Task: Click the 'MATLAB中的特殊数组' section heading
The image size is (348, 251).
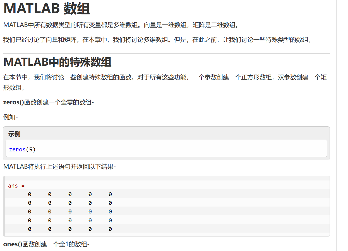Action: tap(57, 62)
